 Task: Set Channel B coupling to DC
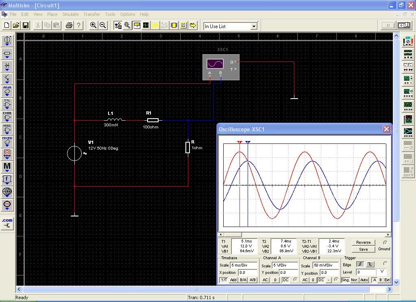tap(321, 280)
